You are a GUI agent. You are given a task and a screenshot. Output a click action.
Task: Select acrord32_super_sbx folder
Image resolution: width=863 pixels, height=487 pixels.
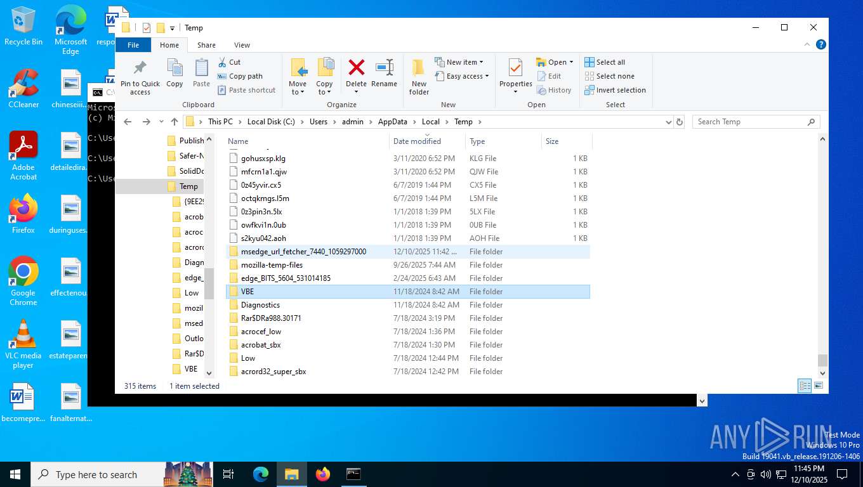point(408,372)
